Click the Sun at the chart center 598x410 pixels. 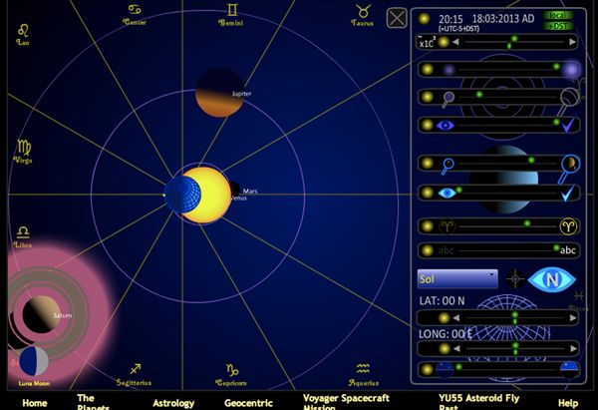[208, 194]
